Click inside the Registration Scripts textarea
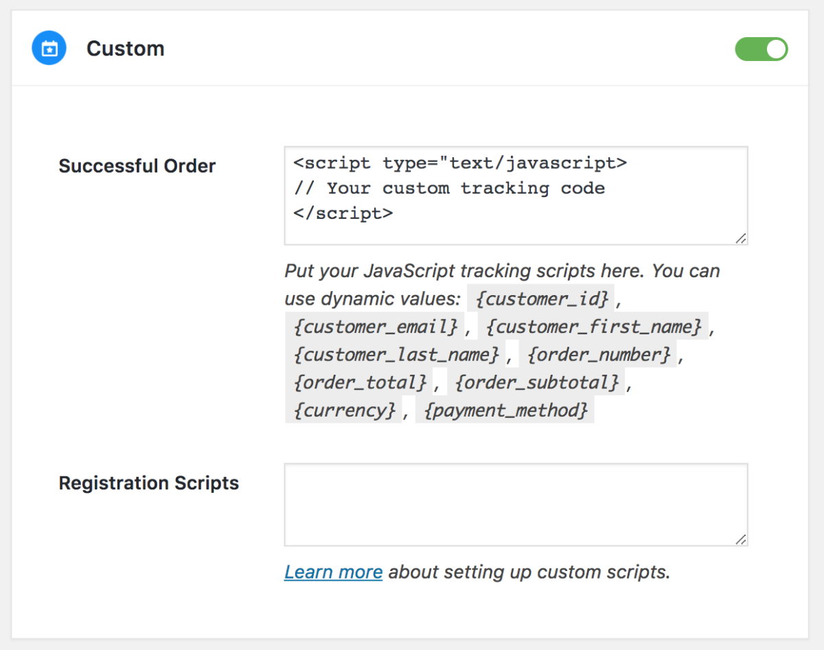 pyautogui.click(x=515, y=504)
